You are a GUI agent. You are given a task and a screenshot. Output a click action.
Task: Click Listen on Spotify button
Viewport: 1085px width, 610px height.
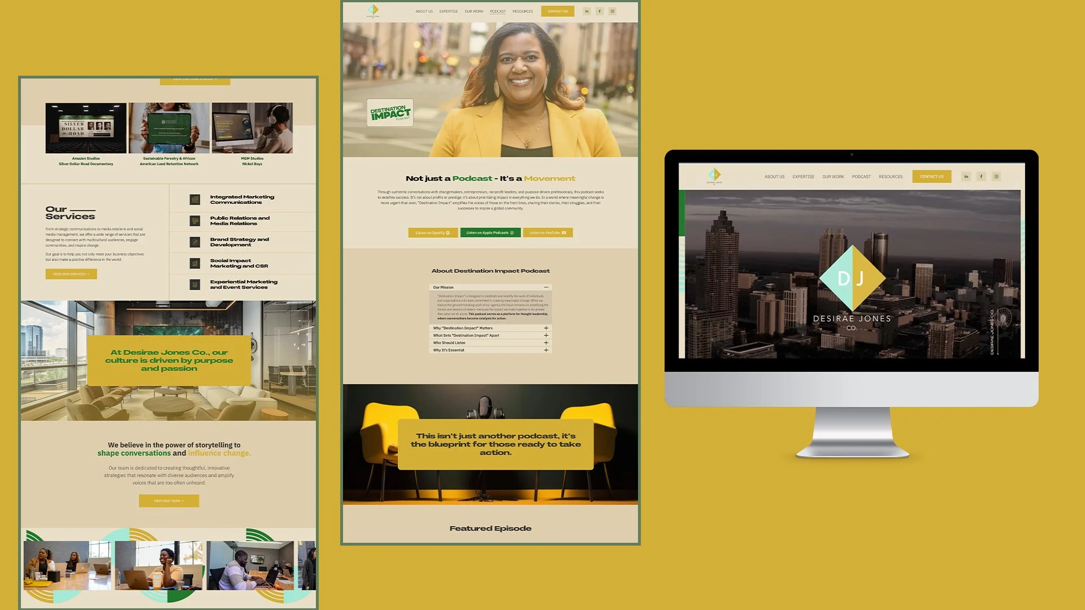click(x=433, y=233)
